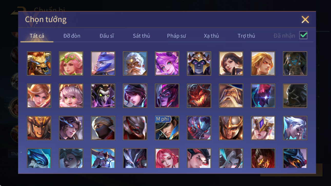The height and width of the screenshot is (186, 331).
Task: Choose the golden long-haired hero portrait
Action: point(263,64)
